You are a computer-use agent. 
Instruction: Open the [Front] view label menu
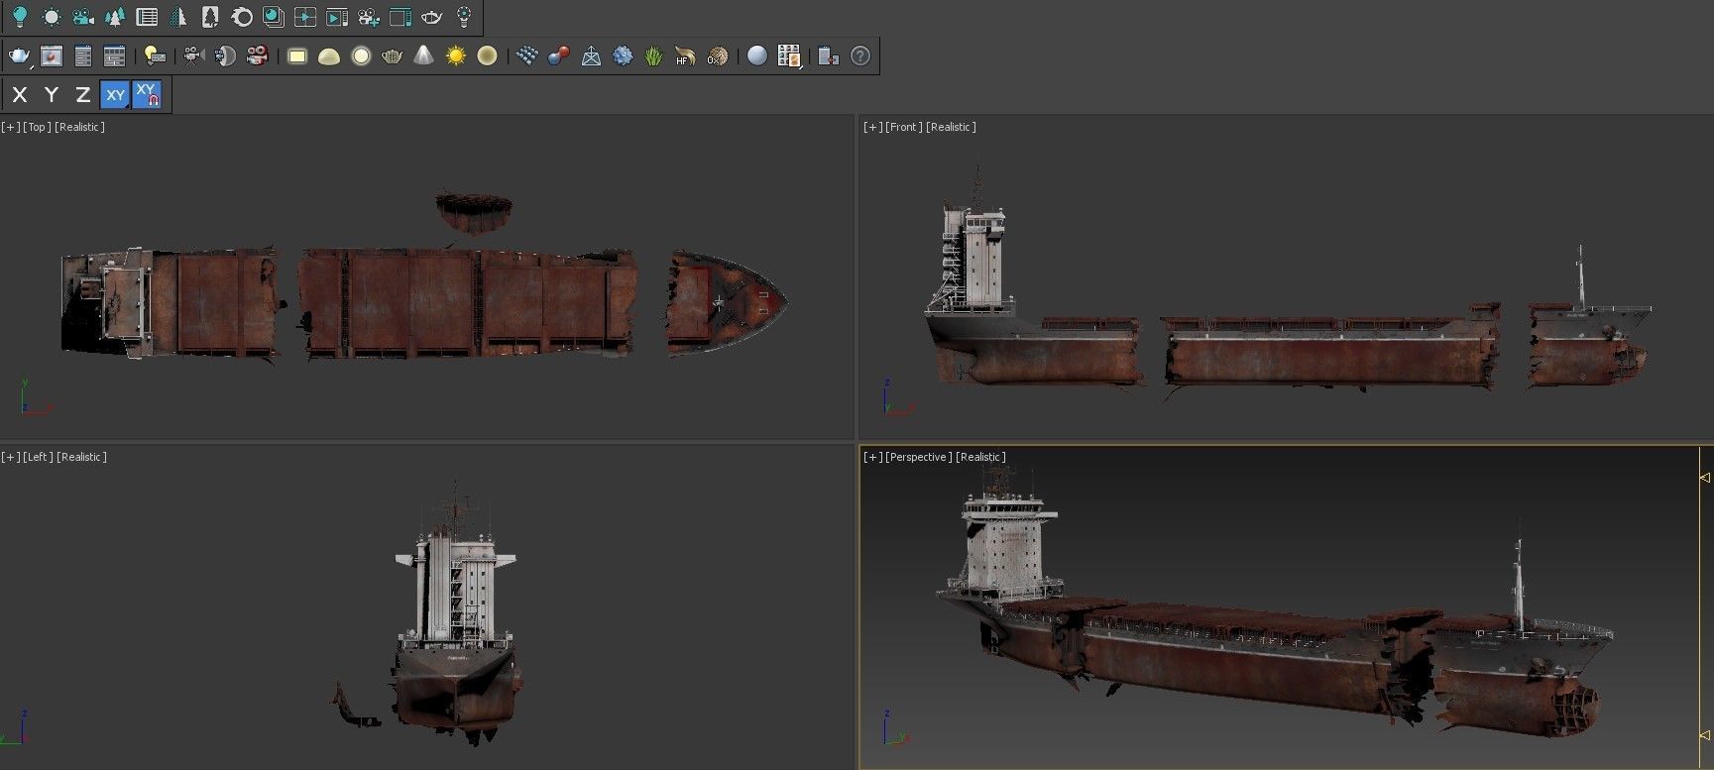pos(903,127)
